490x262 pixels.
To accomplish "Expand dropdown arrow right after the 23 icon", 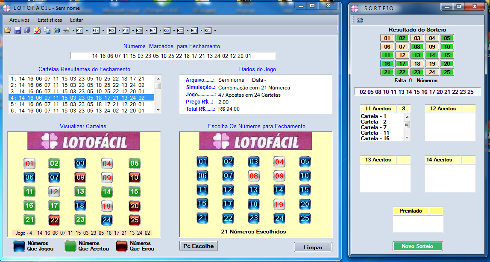I will 188,31.
